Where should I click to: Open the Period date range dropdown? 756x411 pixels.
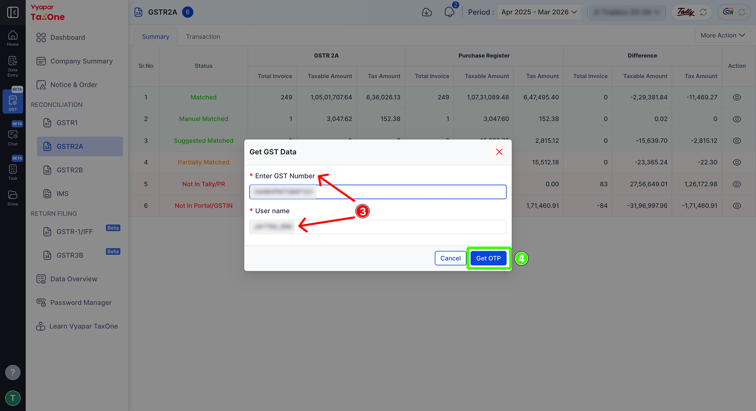pos(539,12)
